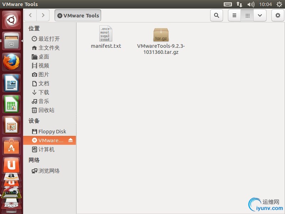Open Computer in sidebar
This screenshot has height=214, width=285.
(50, 149)
